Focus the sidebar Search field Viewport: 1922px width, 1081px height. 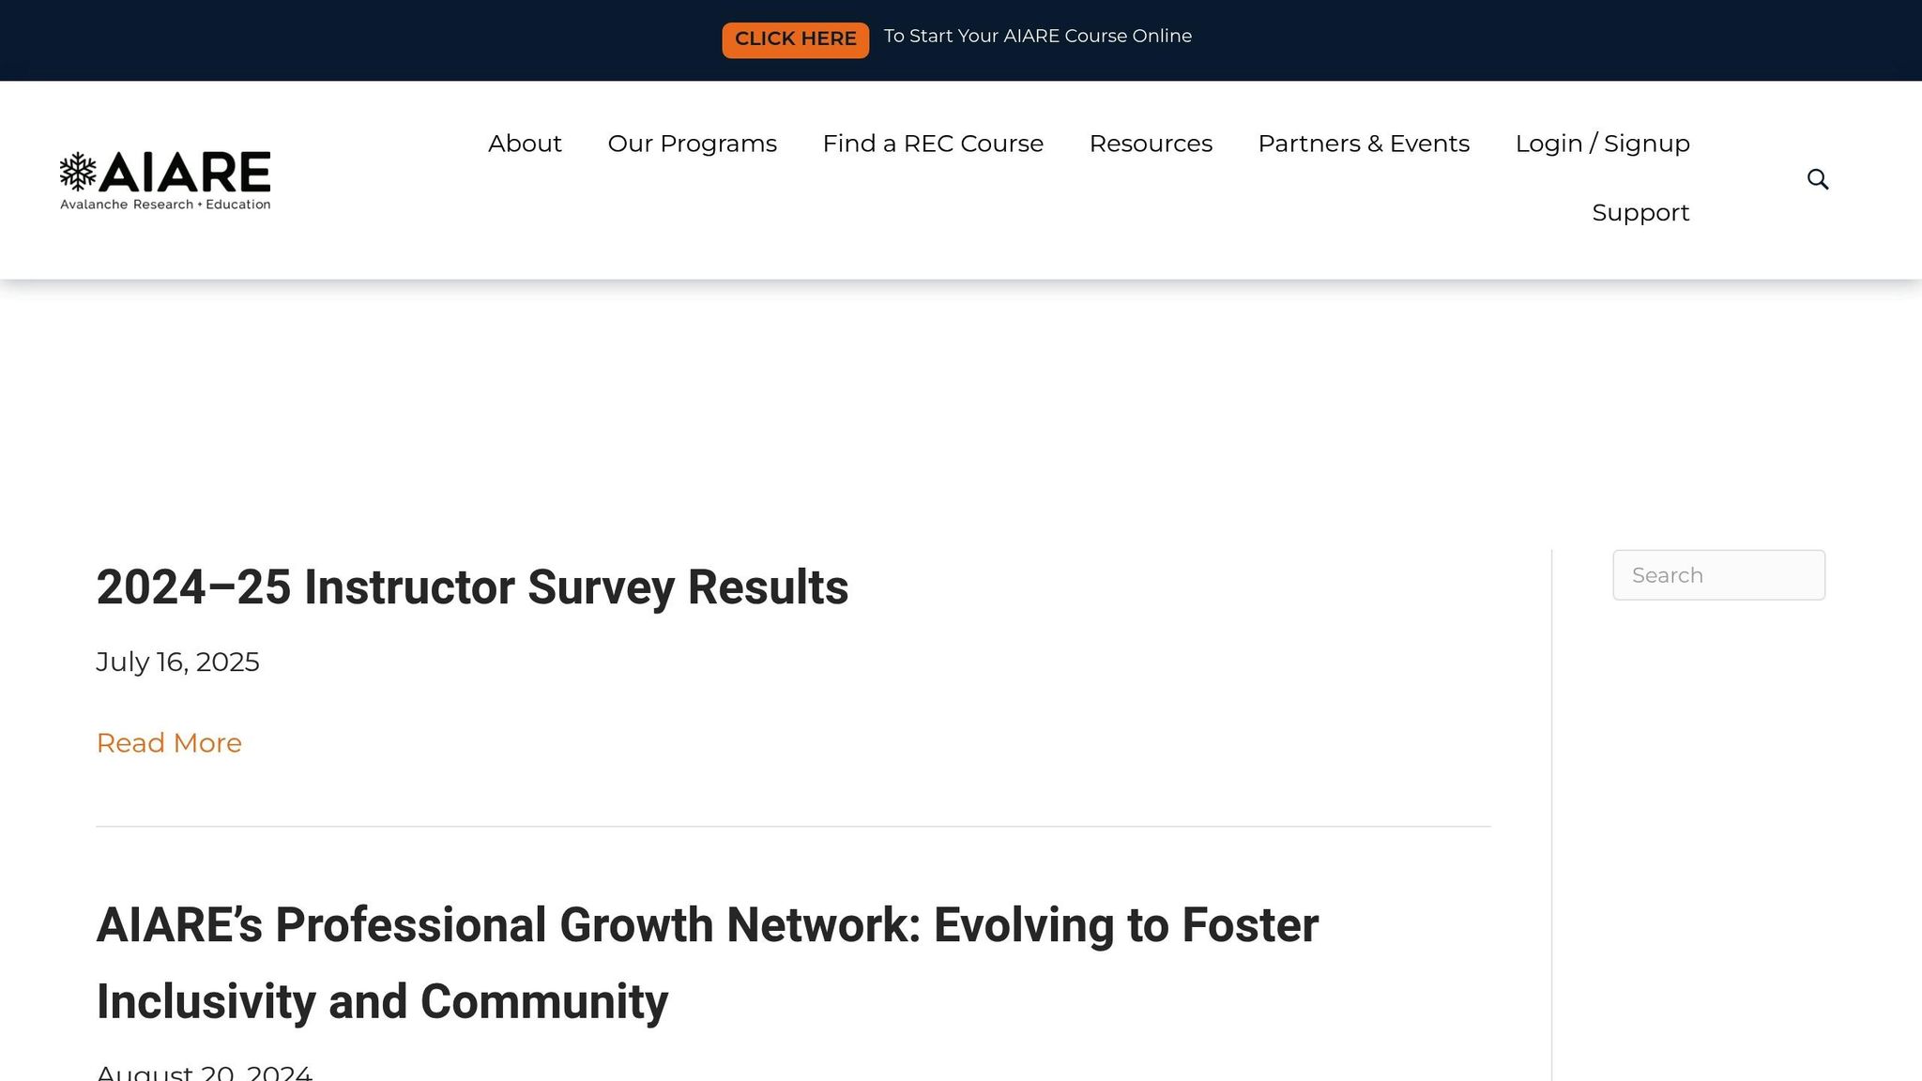click(1718, 575)
